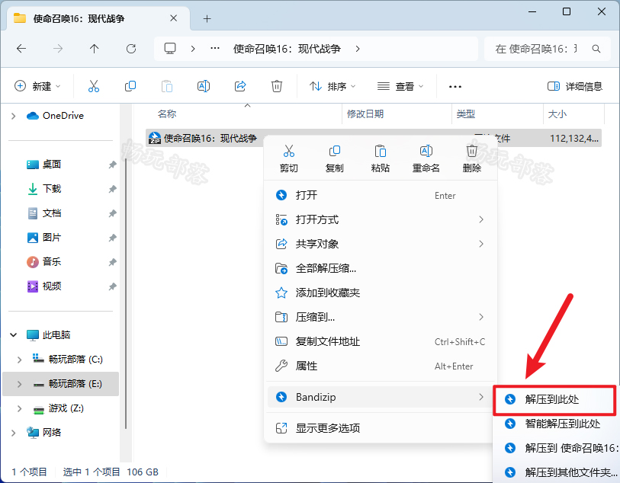This screenshot has width=620, height=483.
Task: Open 下载 in the navigation pane
Action: [51, 189]
